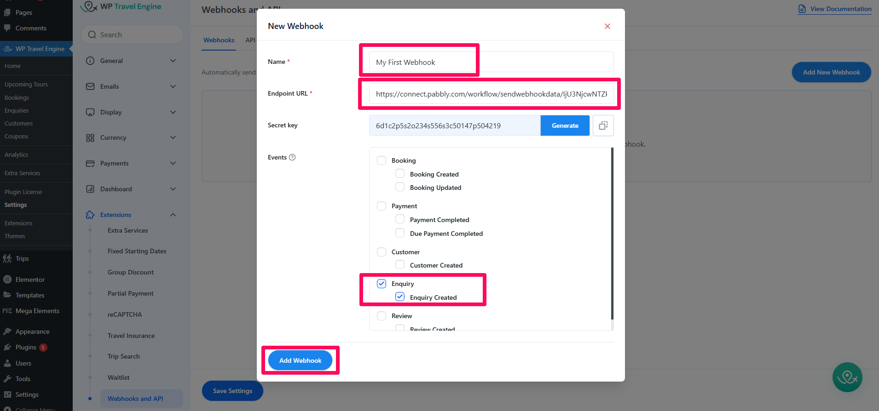Copy the secret key with copy icon
Viewport: 879px width, 411px height.
(x=603, y=126)
